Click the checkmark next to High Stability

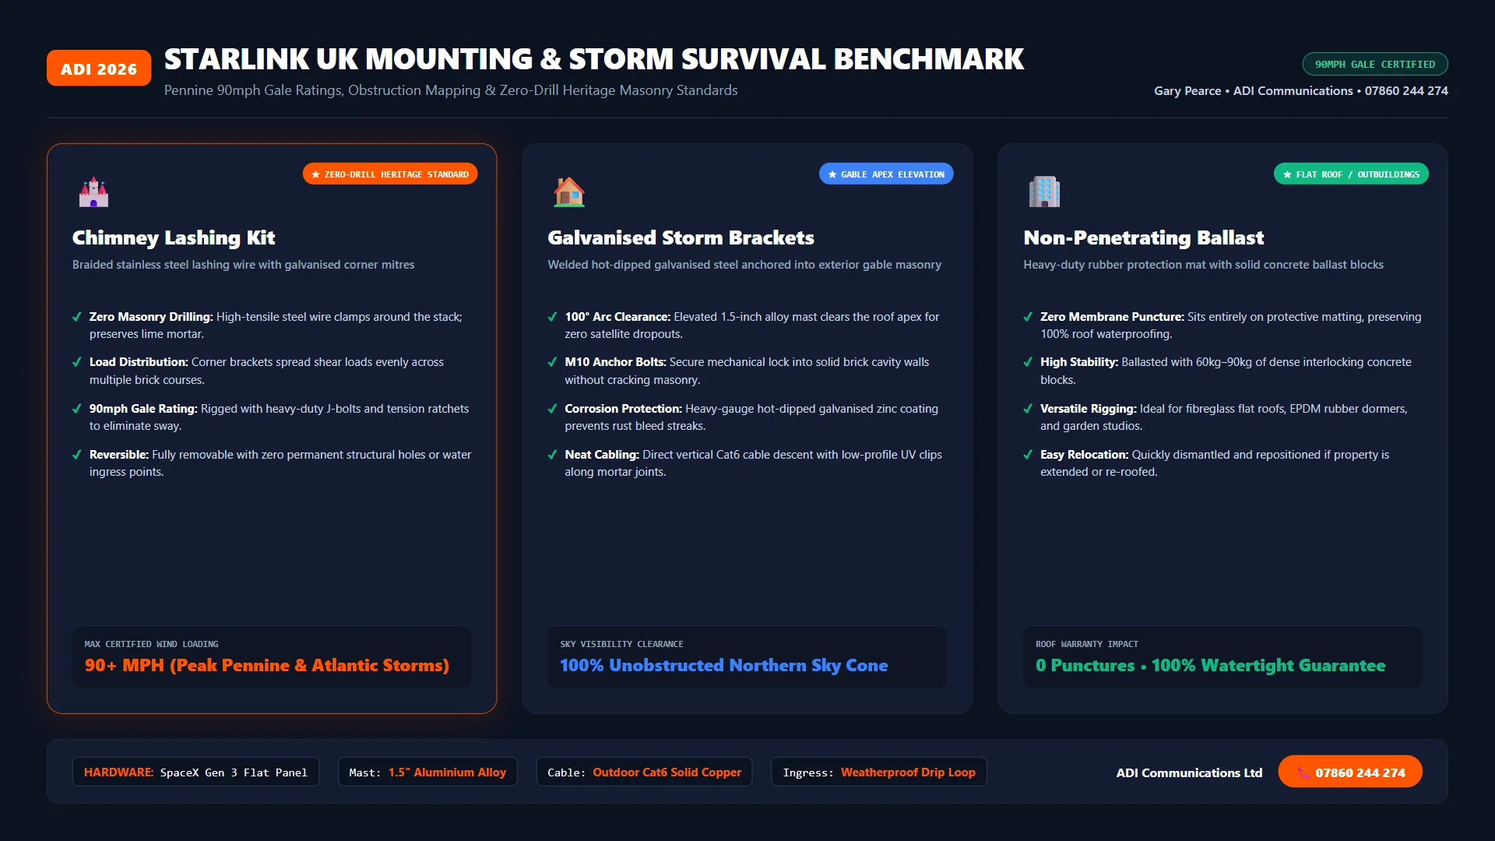(1028, 362)
